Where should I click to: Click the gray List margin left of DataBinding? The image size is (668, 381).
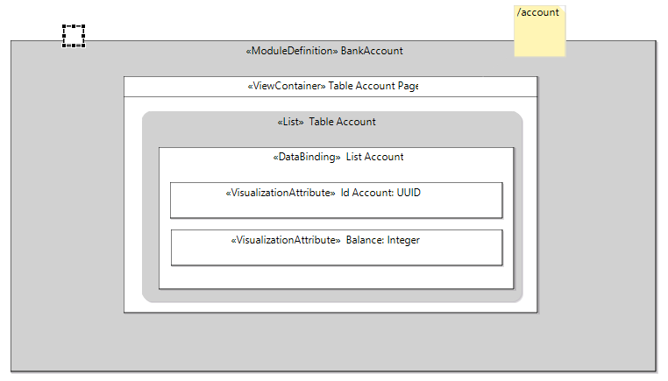[151, 217]
